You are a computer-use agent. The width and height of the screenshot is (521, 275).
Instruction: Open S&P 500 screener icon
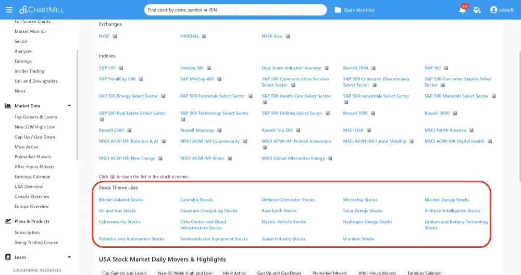pyautogui.click(x=121, y=68)
